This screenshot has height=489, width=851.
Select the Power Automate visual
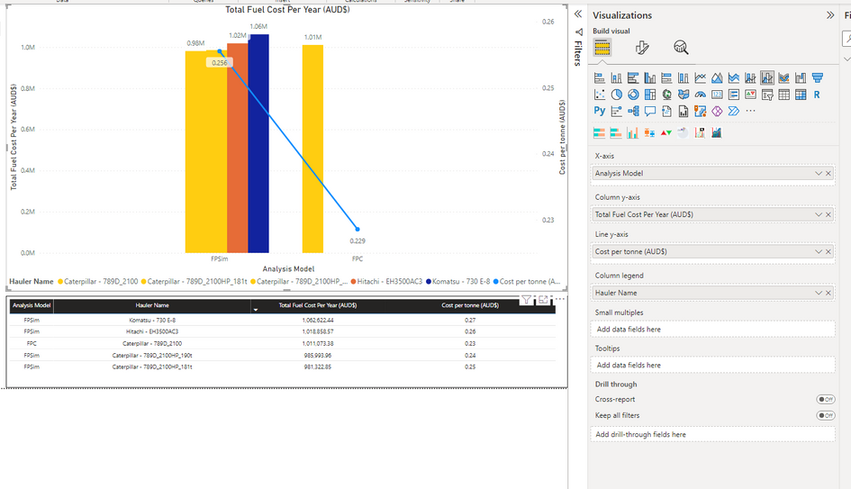[x=734, y=111]
